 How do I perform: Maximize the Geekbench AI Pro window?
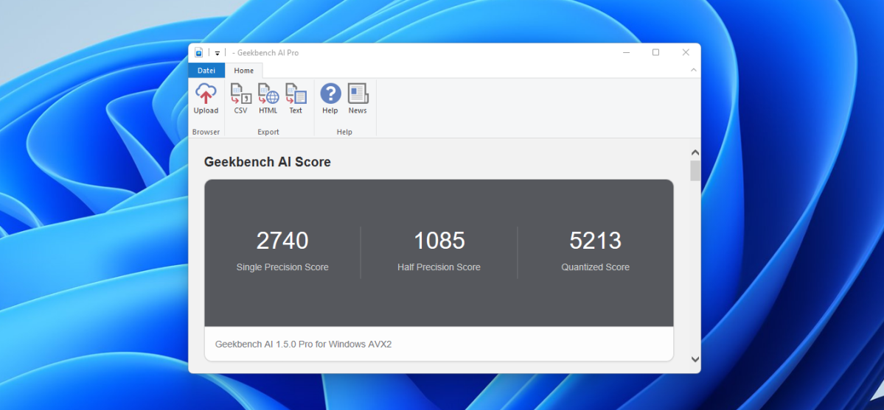click(x=655, y=52)
